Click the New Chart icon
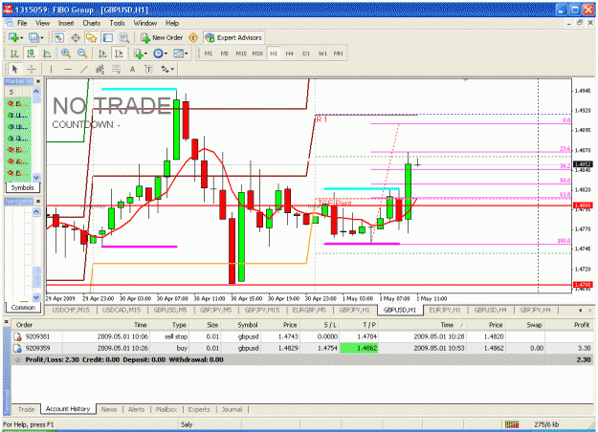This screenshot has width=598, height=432. point(13,37)
